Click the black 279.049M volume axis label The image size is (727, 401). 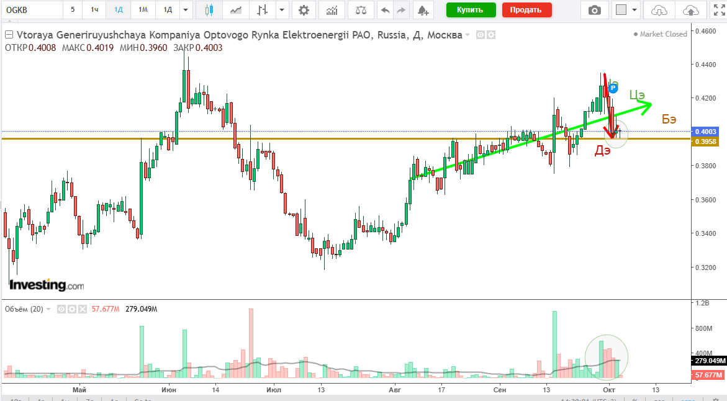coord(709,361)
